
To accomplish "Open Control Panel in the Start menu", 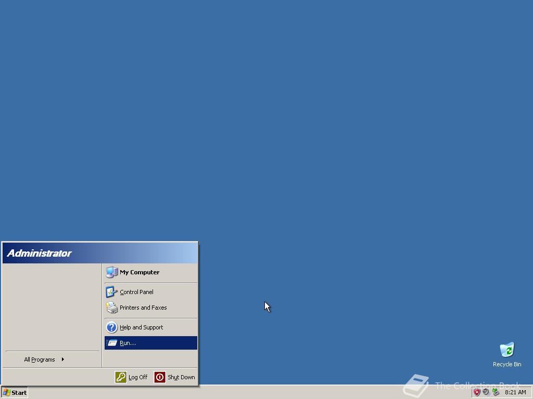I will coord(150,292).
